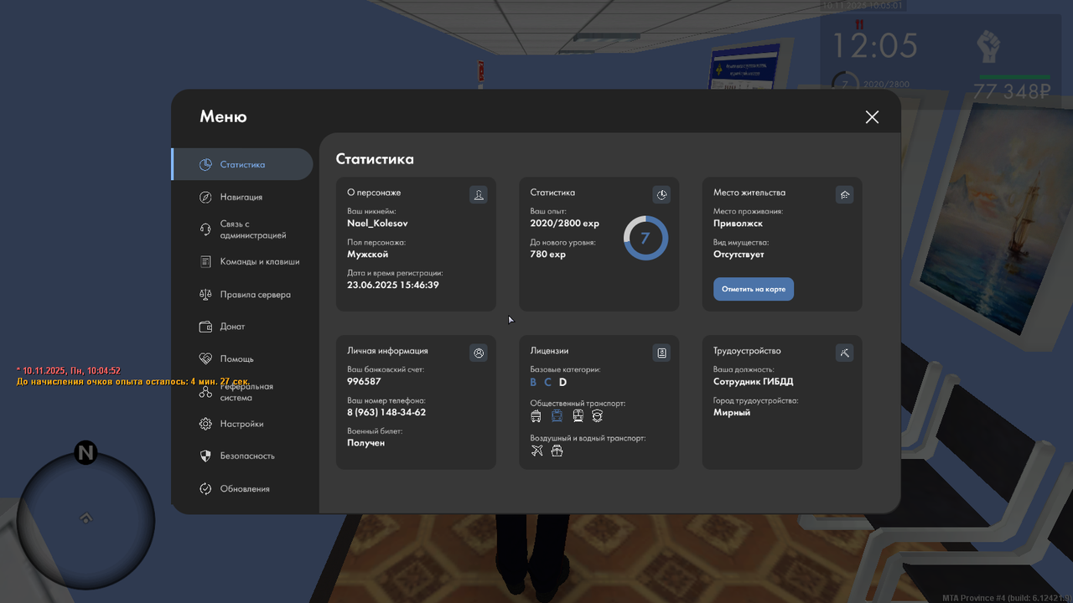The width and height of the screenshot is (1073, 603).
Task: Click the position Сотрудник ГИБДД
Action: [754, 381]
